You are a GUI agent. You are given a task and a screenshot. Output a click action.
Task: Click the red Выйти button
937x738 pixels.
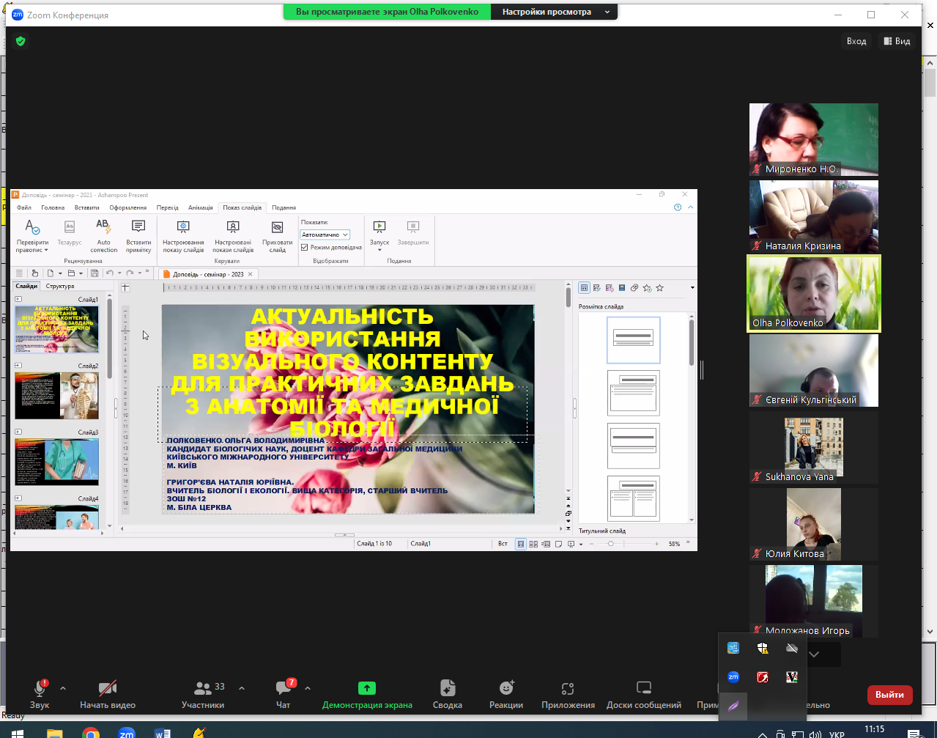(889, 695)
